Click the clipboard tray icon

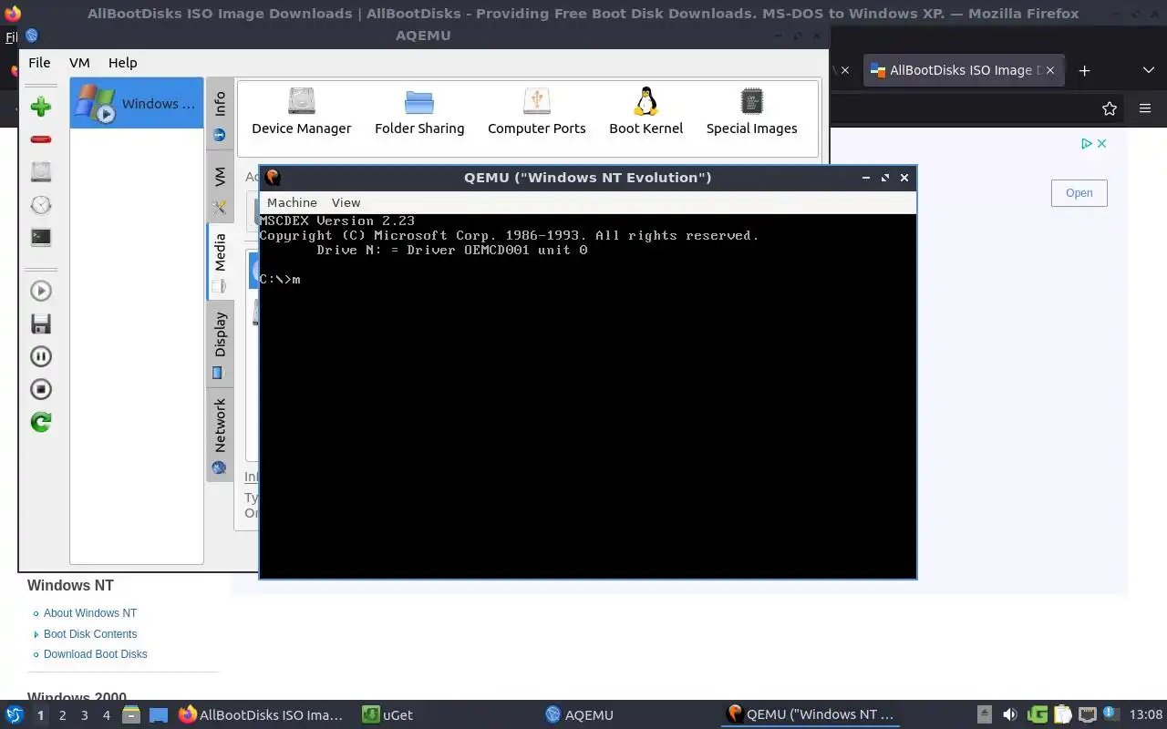(1062, 715)
